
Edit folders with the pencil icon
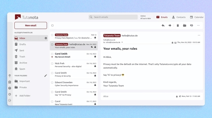(x=46, y=76)
